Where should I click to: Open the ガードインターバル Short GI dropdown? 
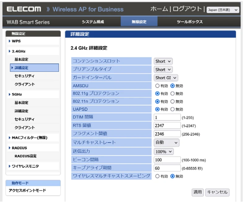(166, 78)
